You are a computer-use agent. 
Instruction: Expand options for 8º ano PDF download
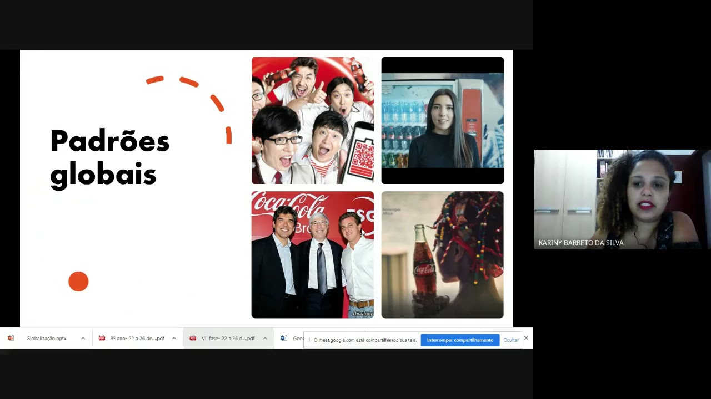coord(174,338)
